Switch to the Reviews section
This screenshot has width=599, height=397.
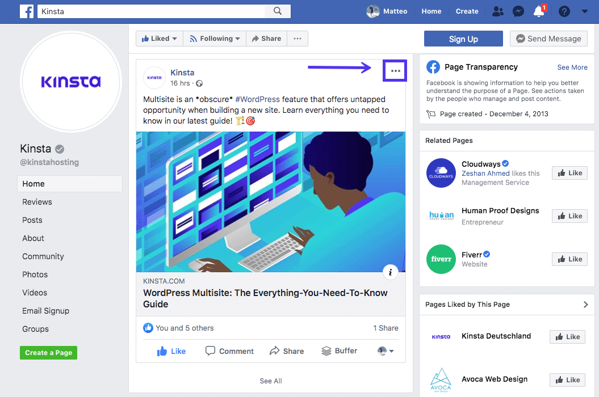click(x=37, y=201)
